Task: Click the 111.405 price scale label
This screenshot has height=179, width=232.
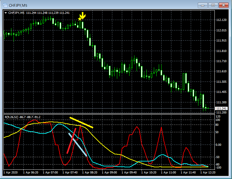Action: click(221, 92)
